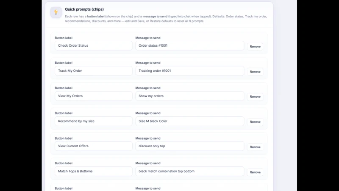Image resolution: width=339 pixels, height=191 pixels.
Task: Edit the message field containing discount only top
Action: 189,146
